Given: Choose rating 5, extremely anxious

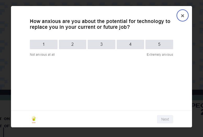Looking at the screenshot, I should click(x=159, y=44).
